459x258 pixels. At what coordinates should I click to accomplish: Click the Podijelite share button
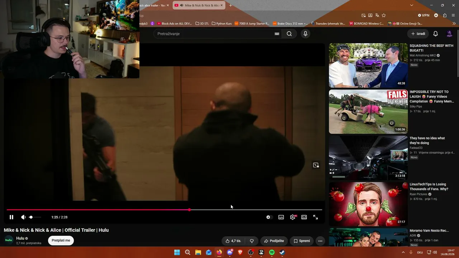(x=274, y=241)
